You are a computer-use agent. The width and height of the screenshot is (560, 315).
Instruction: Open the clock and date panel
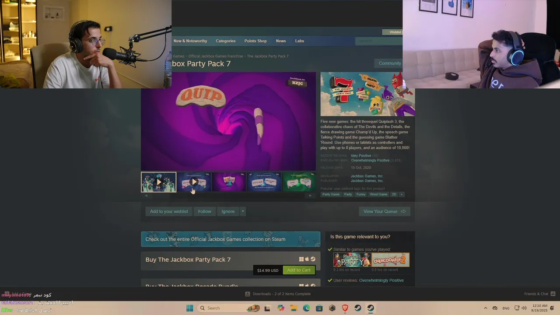pyautogui.click(x=540, y=308)
